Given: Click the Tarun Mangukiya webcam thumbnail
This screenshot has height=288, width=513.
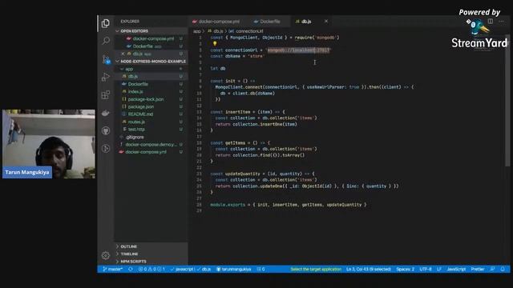Looking at the screenshot, I should coord(49,144).
